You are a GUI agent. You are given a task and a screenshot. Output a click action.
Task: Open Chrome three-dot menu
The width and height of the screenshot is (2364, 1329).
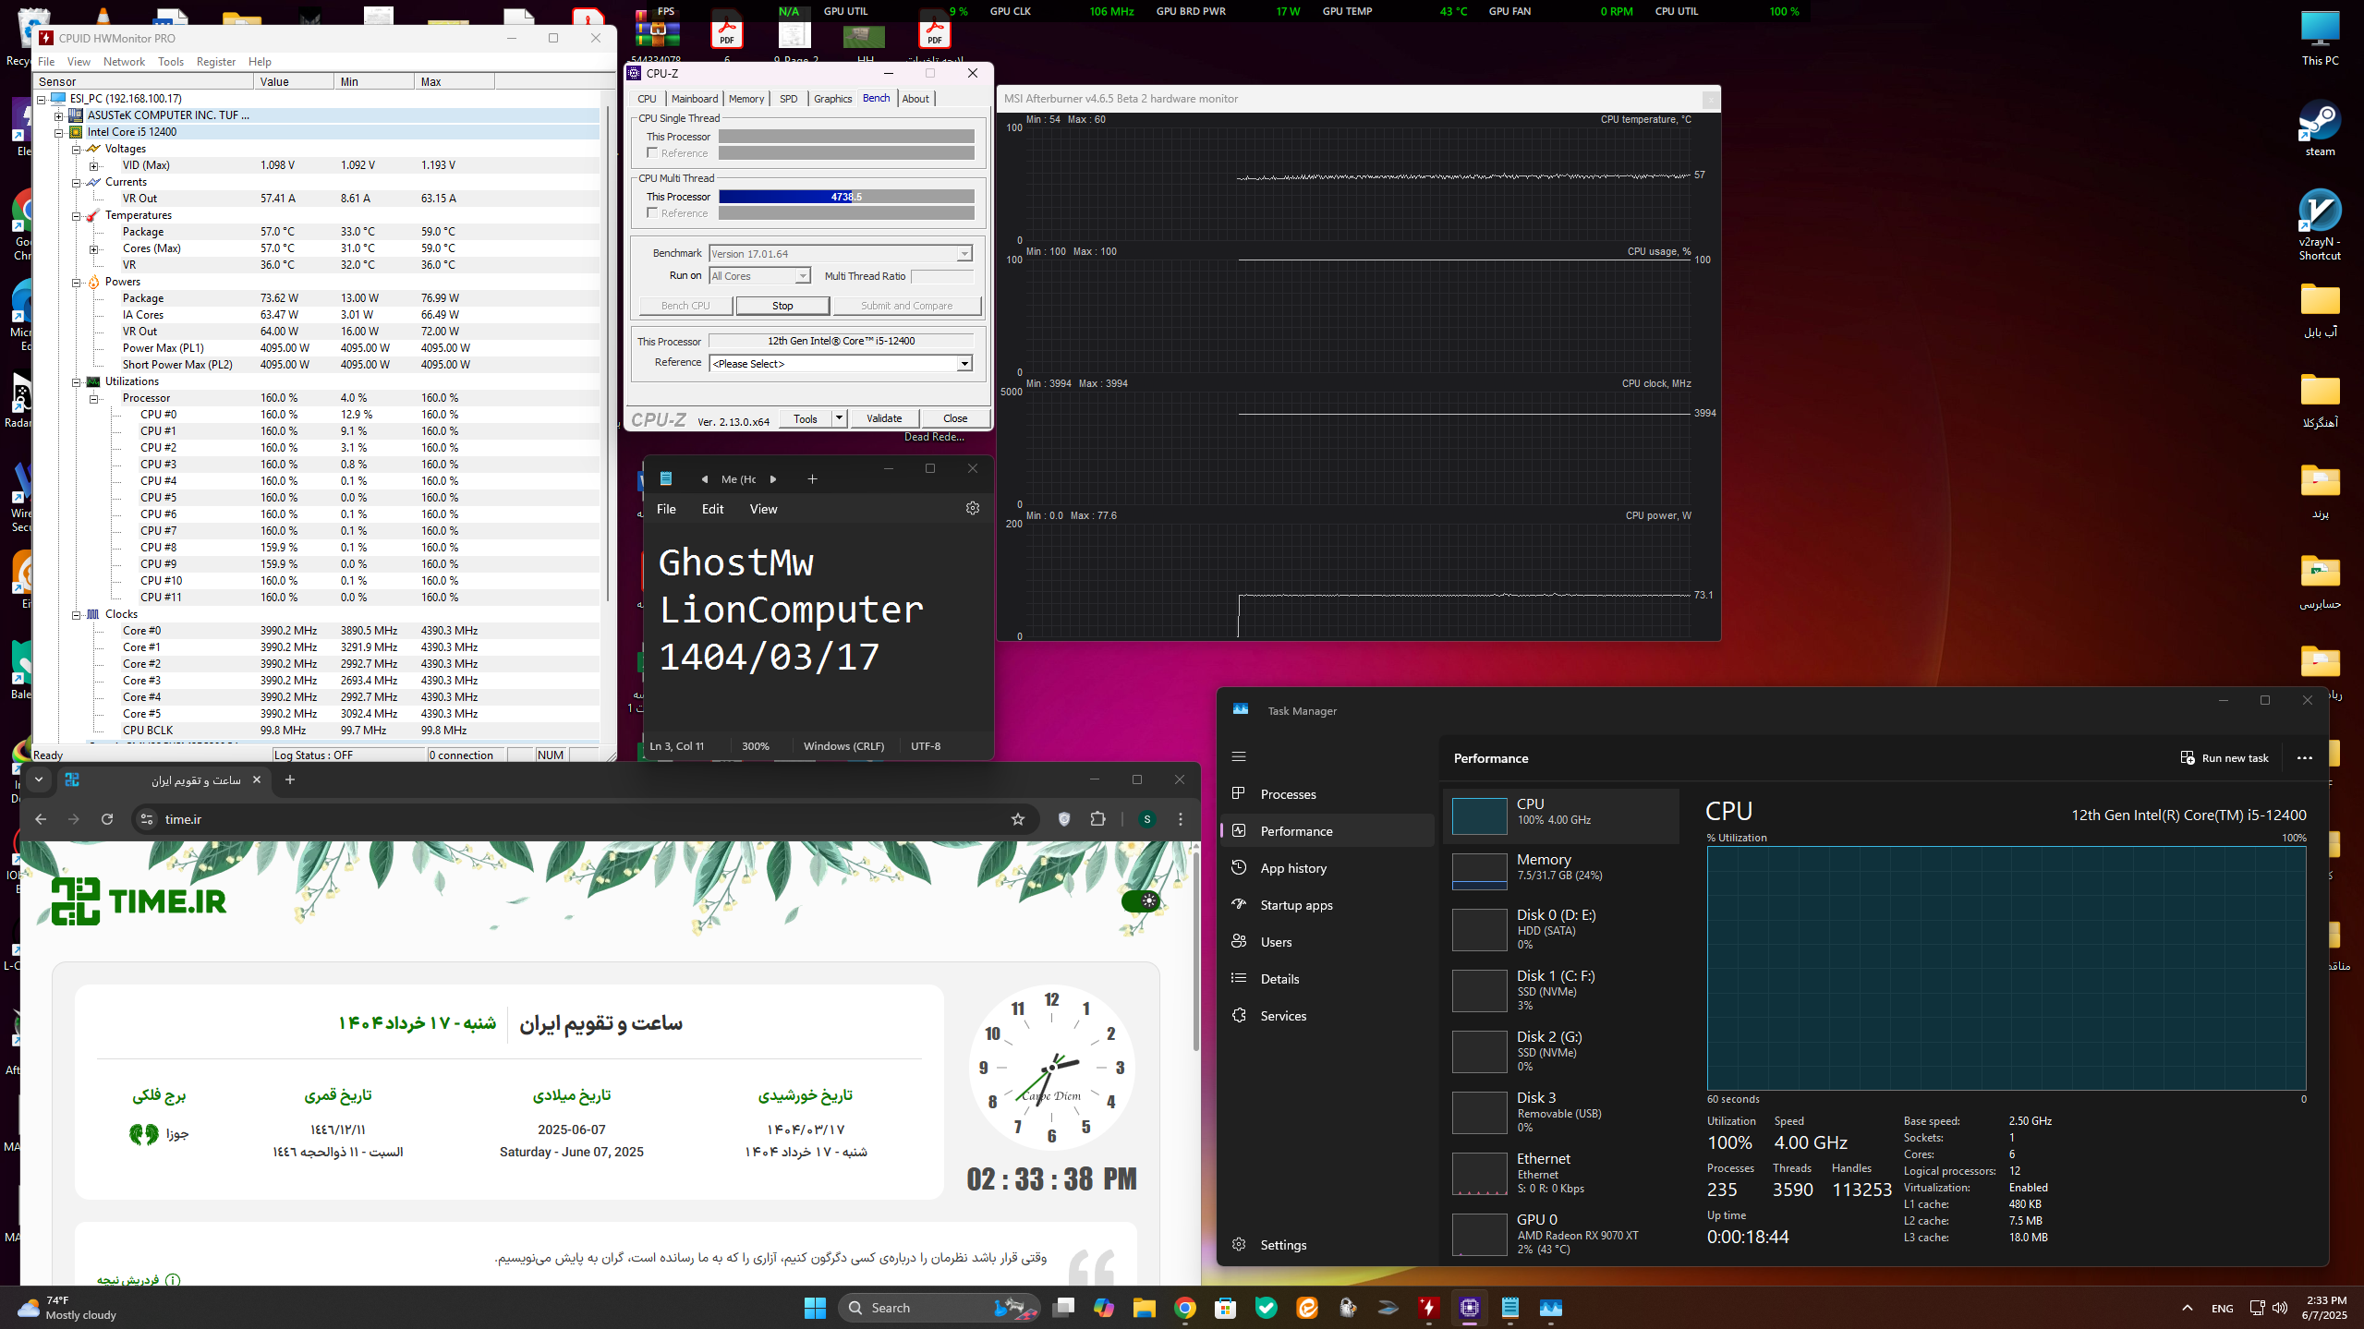(1180, 819)
